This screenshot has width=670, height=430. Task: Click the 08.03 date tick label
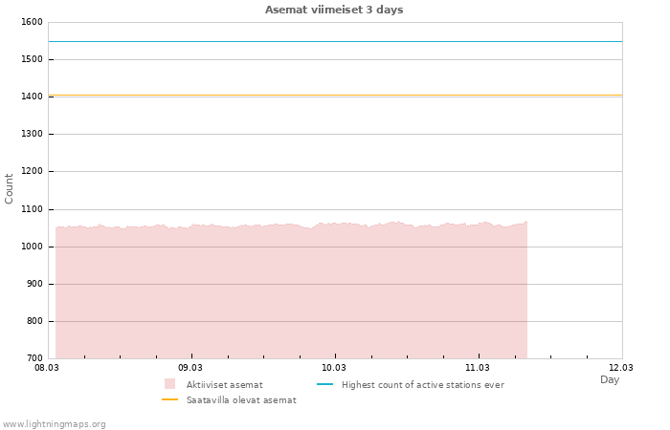coord(47,367)
